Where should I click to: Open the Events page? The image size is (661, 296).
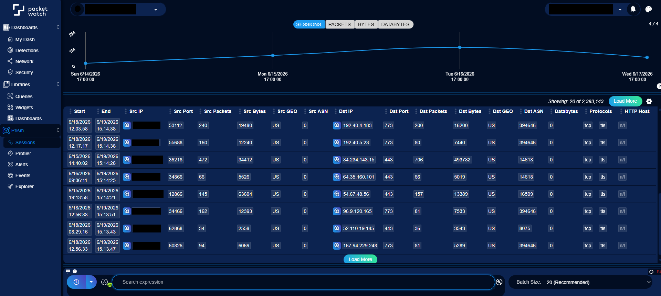pos(23,175)
